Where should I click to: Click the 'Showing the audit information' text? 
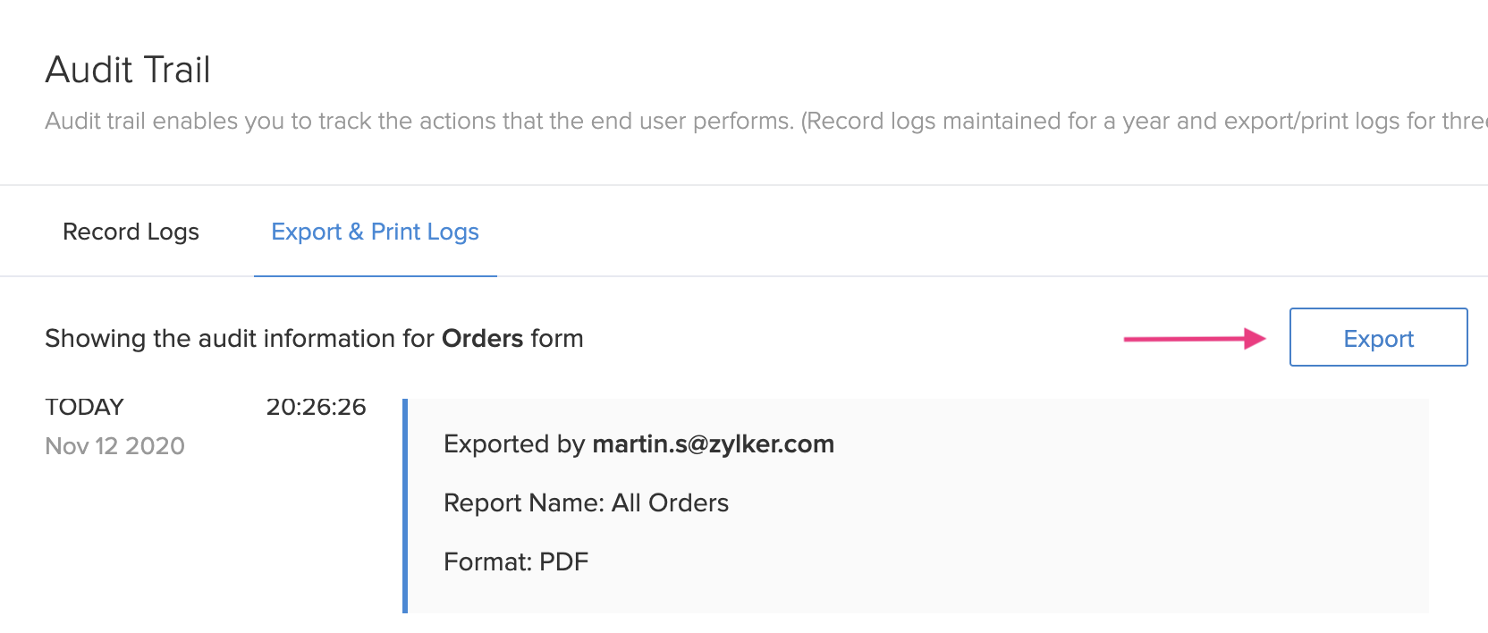240,339
